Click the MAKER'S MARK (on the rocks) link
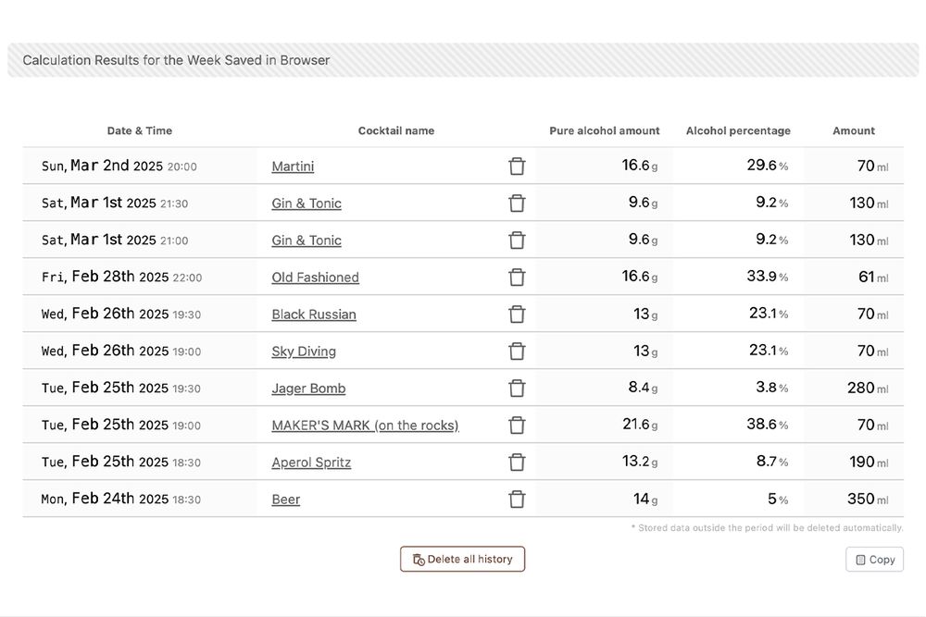 [x=365, y=426]
